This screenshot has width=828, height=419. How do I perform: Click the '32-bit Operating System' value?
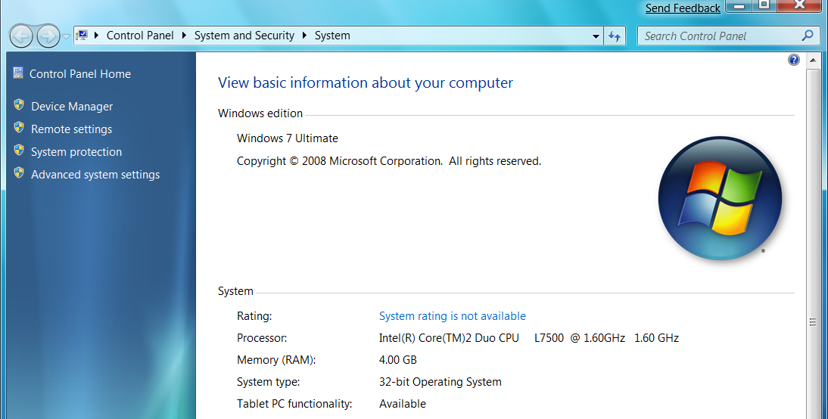point(440,381)
